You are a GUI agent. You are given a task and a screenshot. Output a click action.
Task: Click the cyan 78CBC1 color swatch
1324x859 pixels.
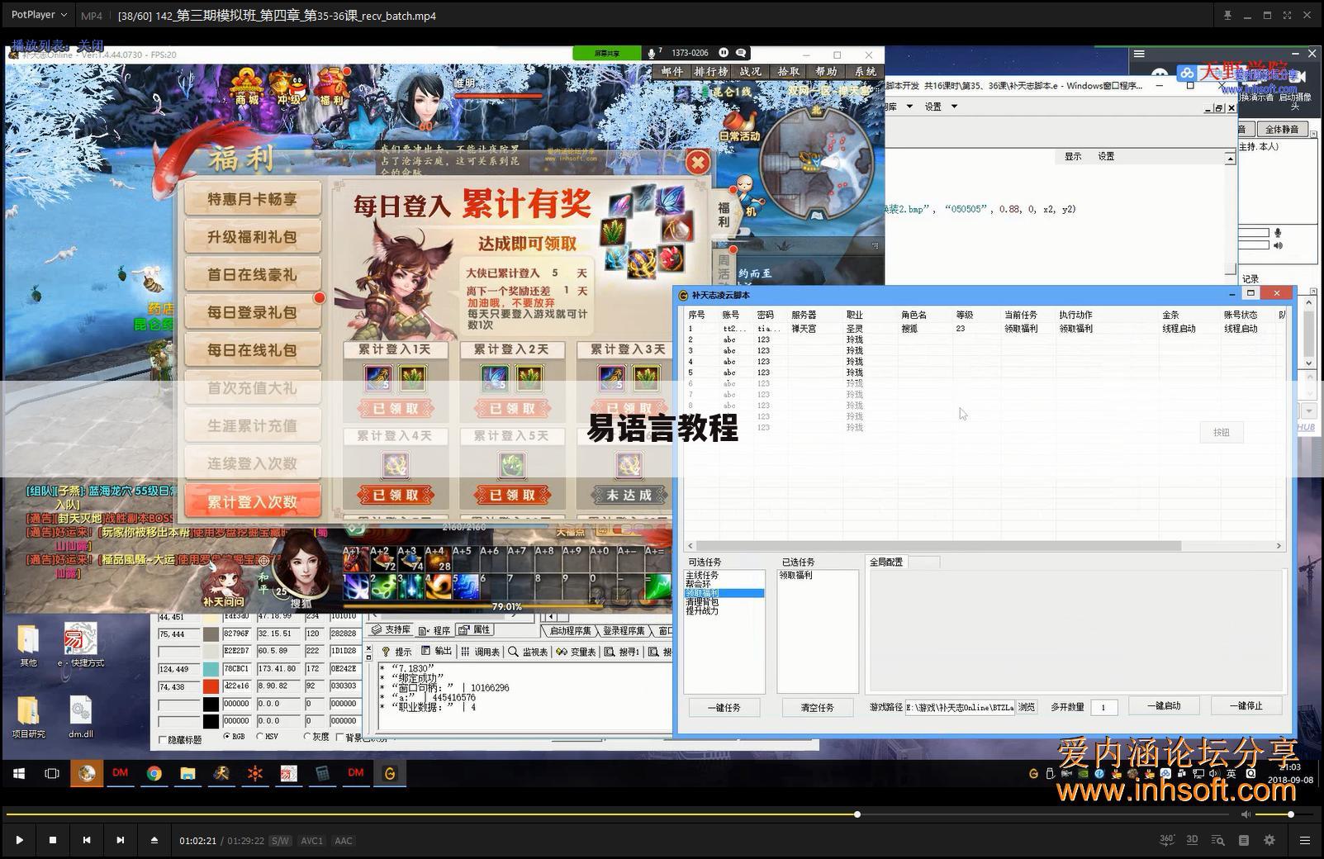coord(211,669)
